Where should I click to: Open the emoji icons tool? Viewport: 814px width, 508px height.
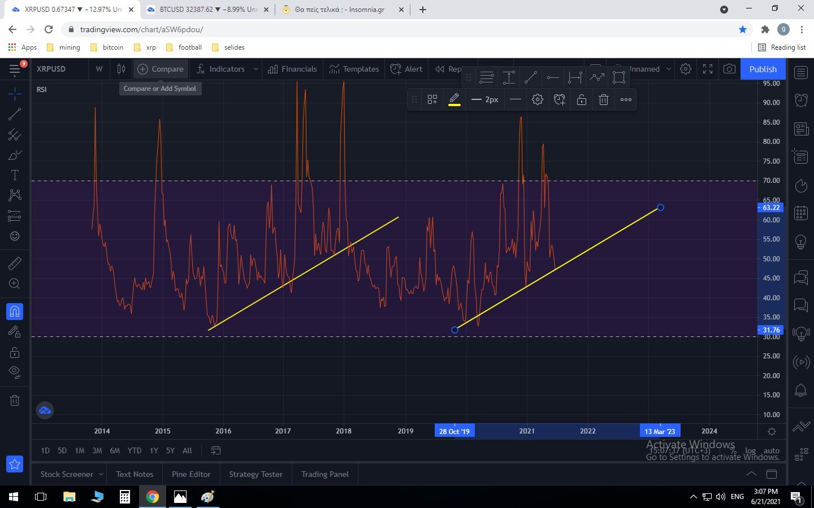click(15, 236)
